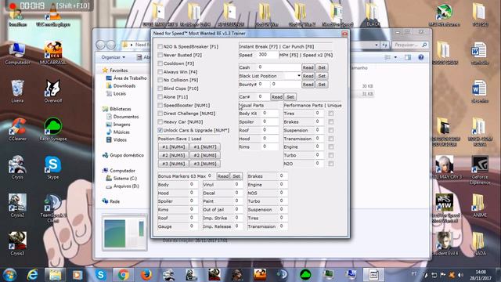
Task: Click Set next to Bonus Markers
Action: click(x=236, y=176)
